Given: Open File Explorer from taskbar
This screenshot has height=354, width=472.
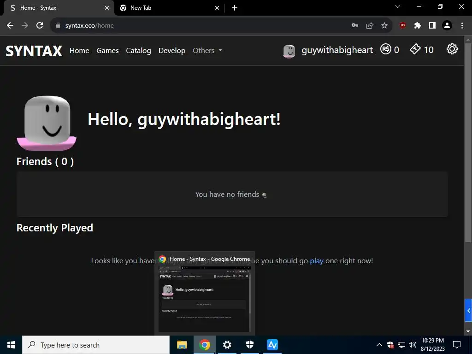Looking at the screenshot, I should coord(182,345).
